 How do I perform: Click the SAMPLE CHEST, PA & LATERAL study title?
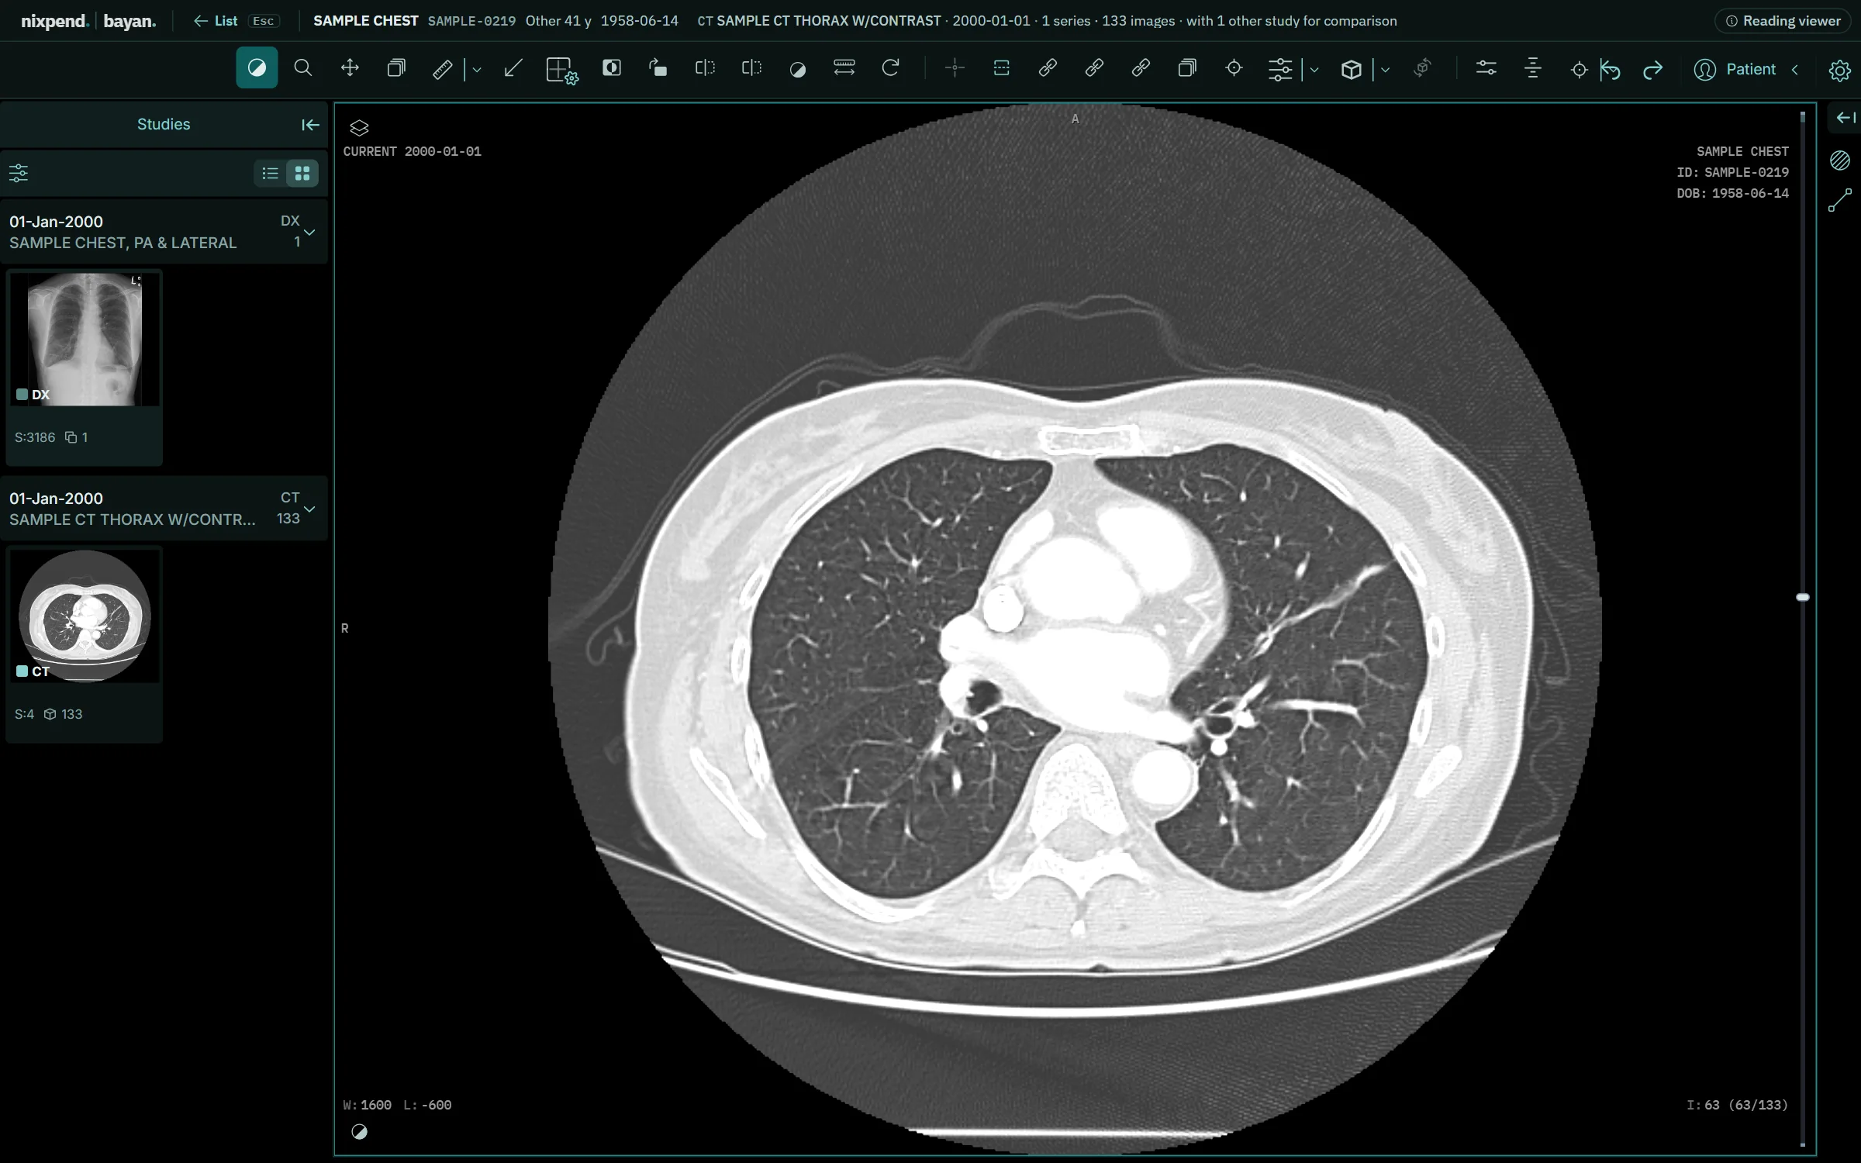[x=123, y=243]
